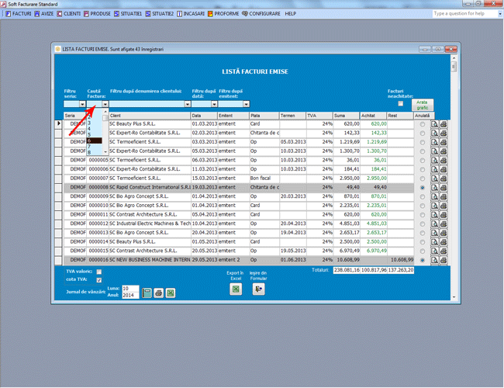
Task: Print invoice 0000008 Rapid Construct
Action: pos(444,187)
